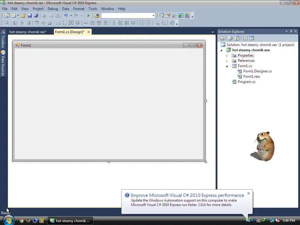The height and width of the screenshot is (225, 300).
Task: Click inside the Find combo box field
Action: coord(127,16)
